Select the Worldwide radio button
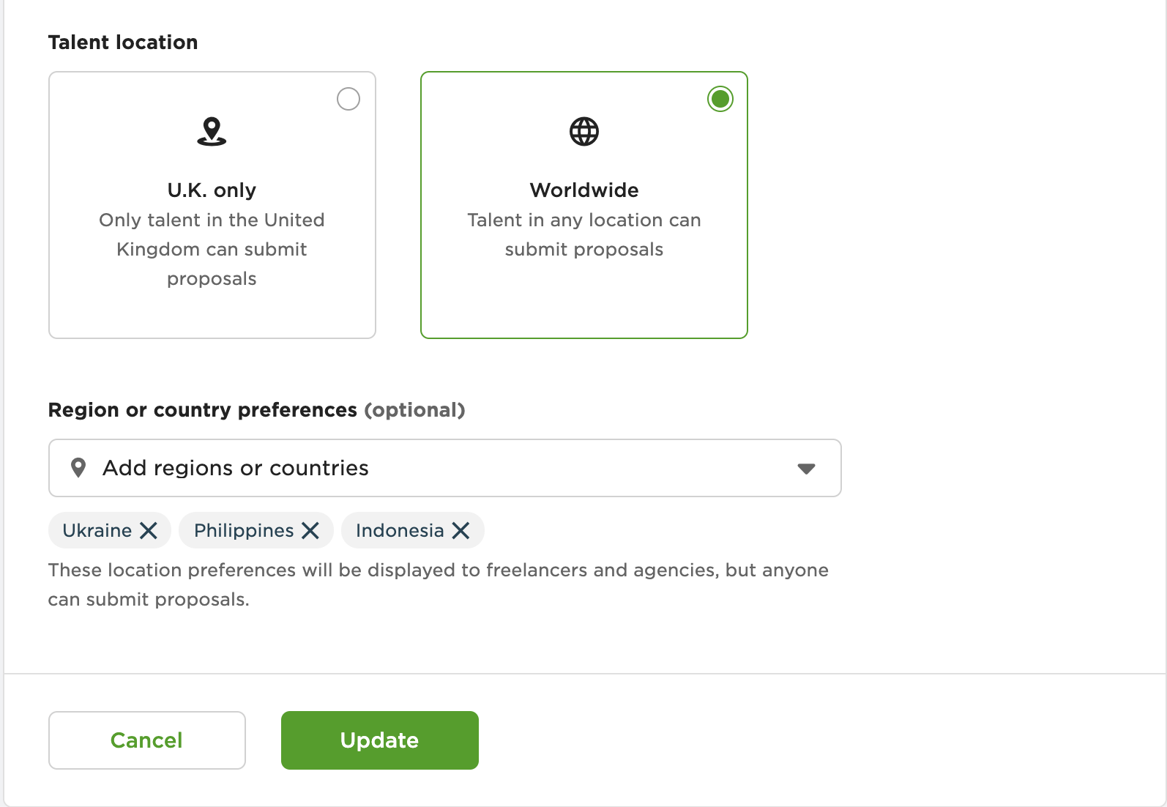The image size is (1167, 807). tap(720, 99)
